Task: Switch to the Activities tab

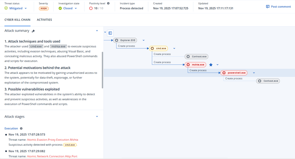Action: pos(44,20)
